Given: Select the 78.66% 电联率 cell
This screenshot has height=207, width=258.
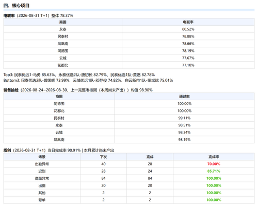Looking at the screenshot, I should pos(188,44).
